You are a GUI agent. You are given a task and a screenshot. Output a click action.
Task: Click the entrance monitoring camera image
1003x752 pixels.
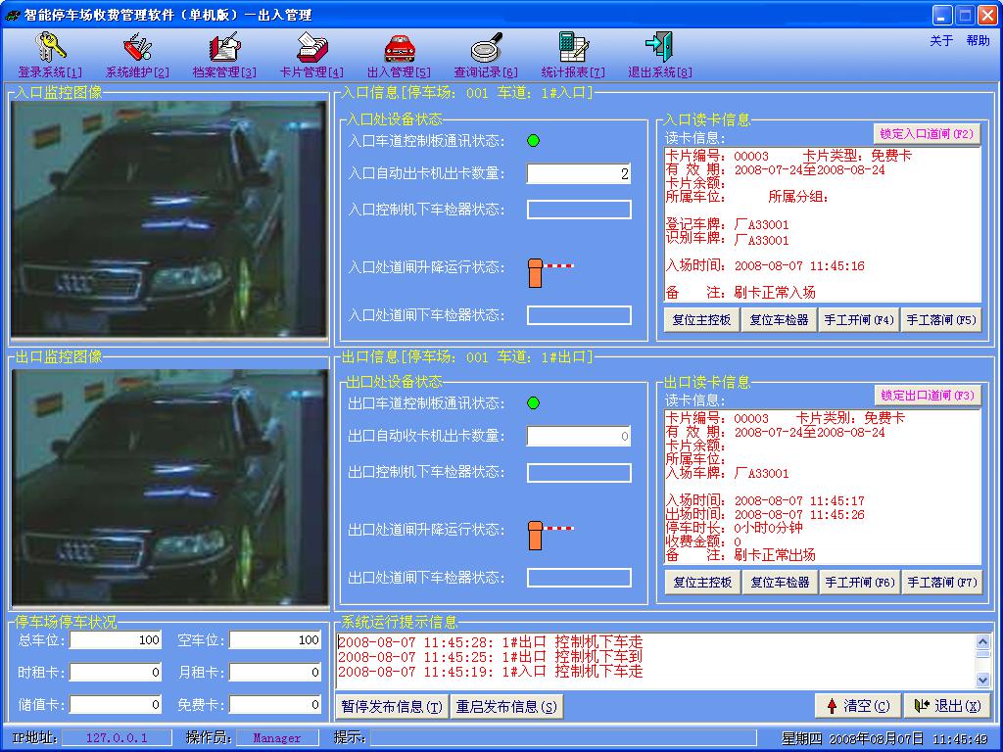click(x=168, y=217)
